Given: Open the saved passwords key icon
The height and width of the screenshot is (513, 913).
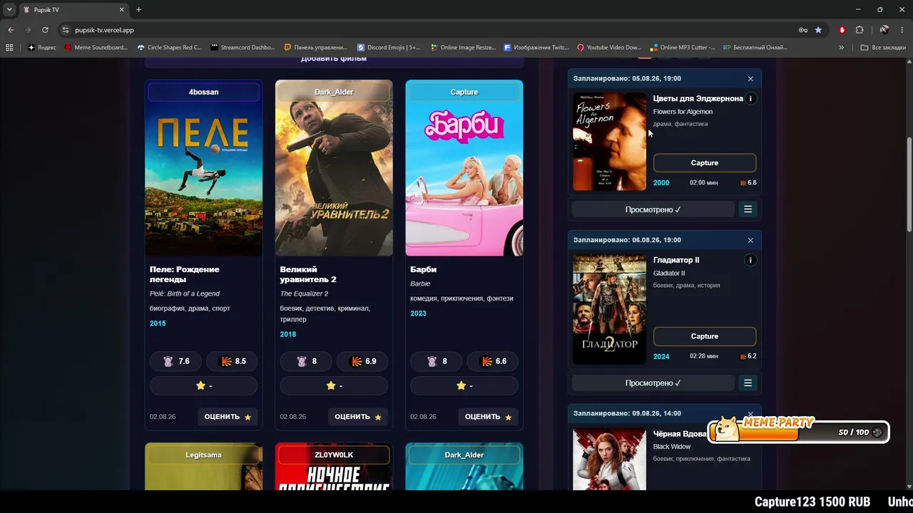Looking at the screenshot, I should 803,30.
